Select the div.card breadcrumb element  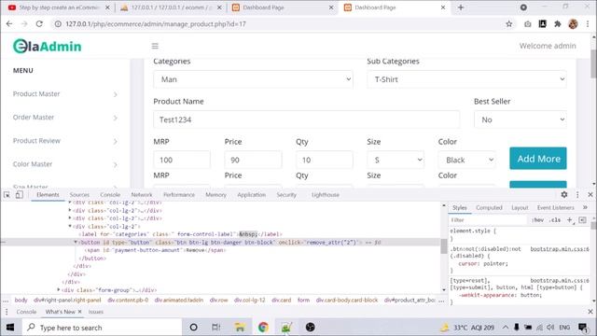(282, 301)
